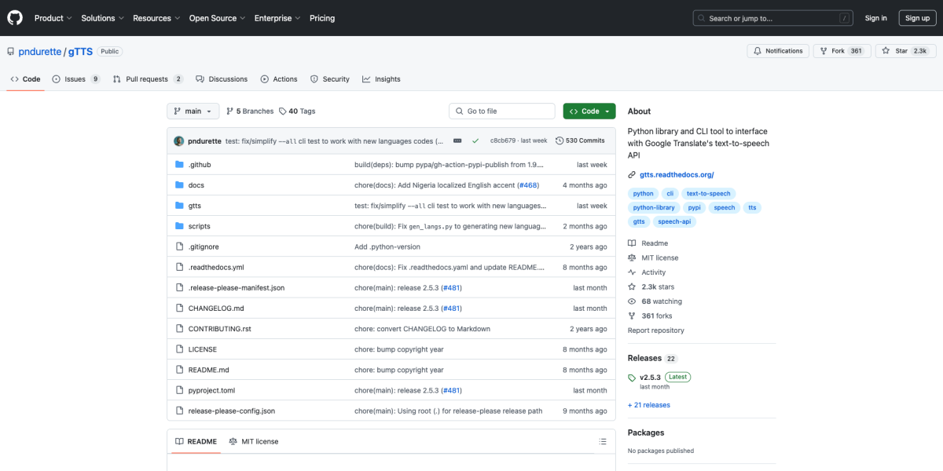Expand the commit message ellipsis icon
This screenshot has width=943, height=471.
tap(457, 141)
